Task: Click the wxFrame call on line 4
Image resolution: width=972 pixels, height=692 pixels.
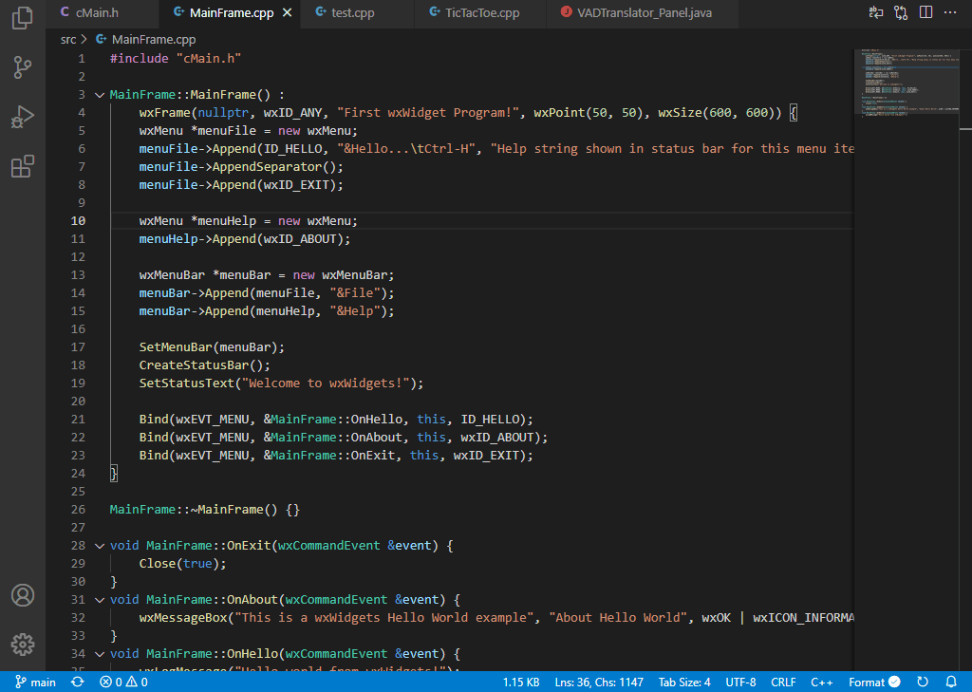Action: click(165, 113)
